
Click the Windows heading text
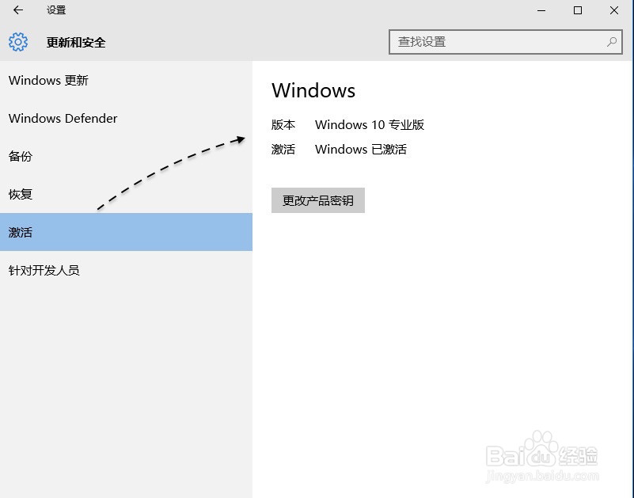click(313, 90)
